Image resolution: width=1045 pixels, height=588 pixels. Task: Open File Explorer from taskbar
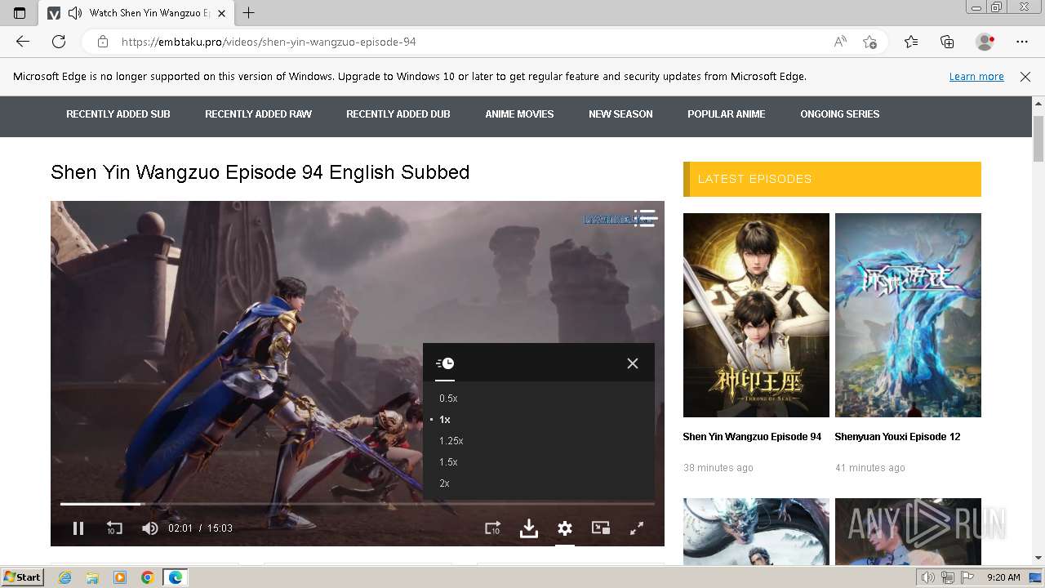point(92,577)
